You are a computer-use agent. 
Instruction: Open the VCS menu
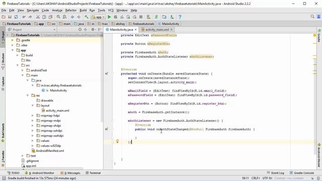pyautogui.click(x=111, y=10)
